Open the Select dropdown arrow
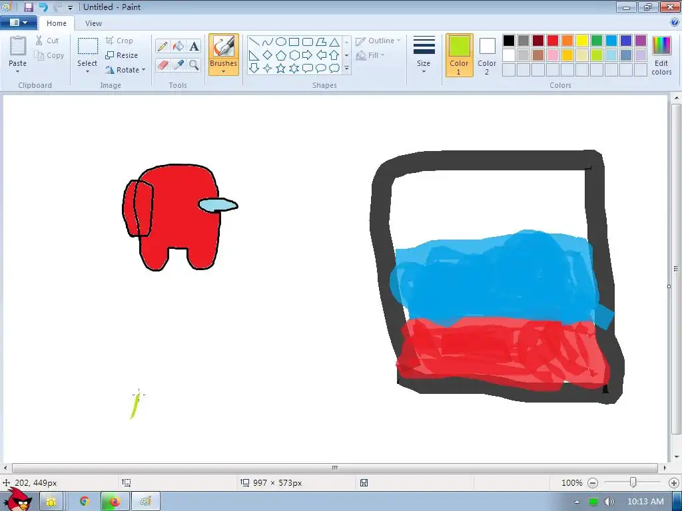 [87, 72]
